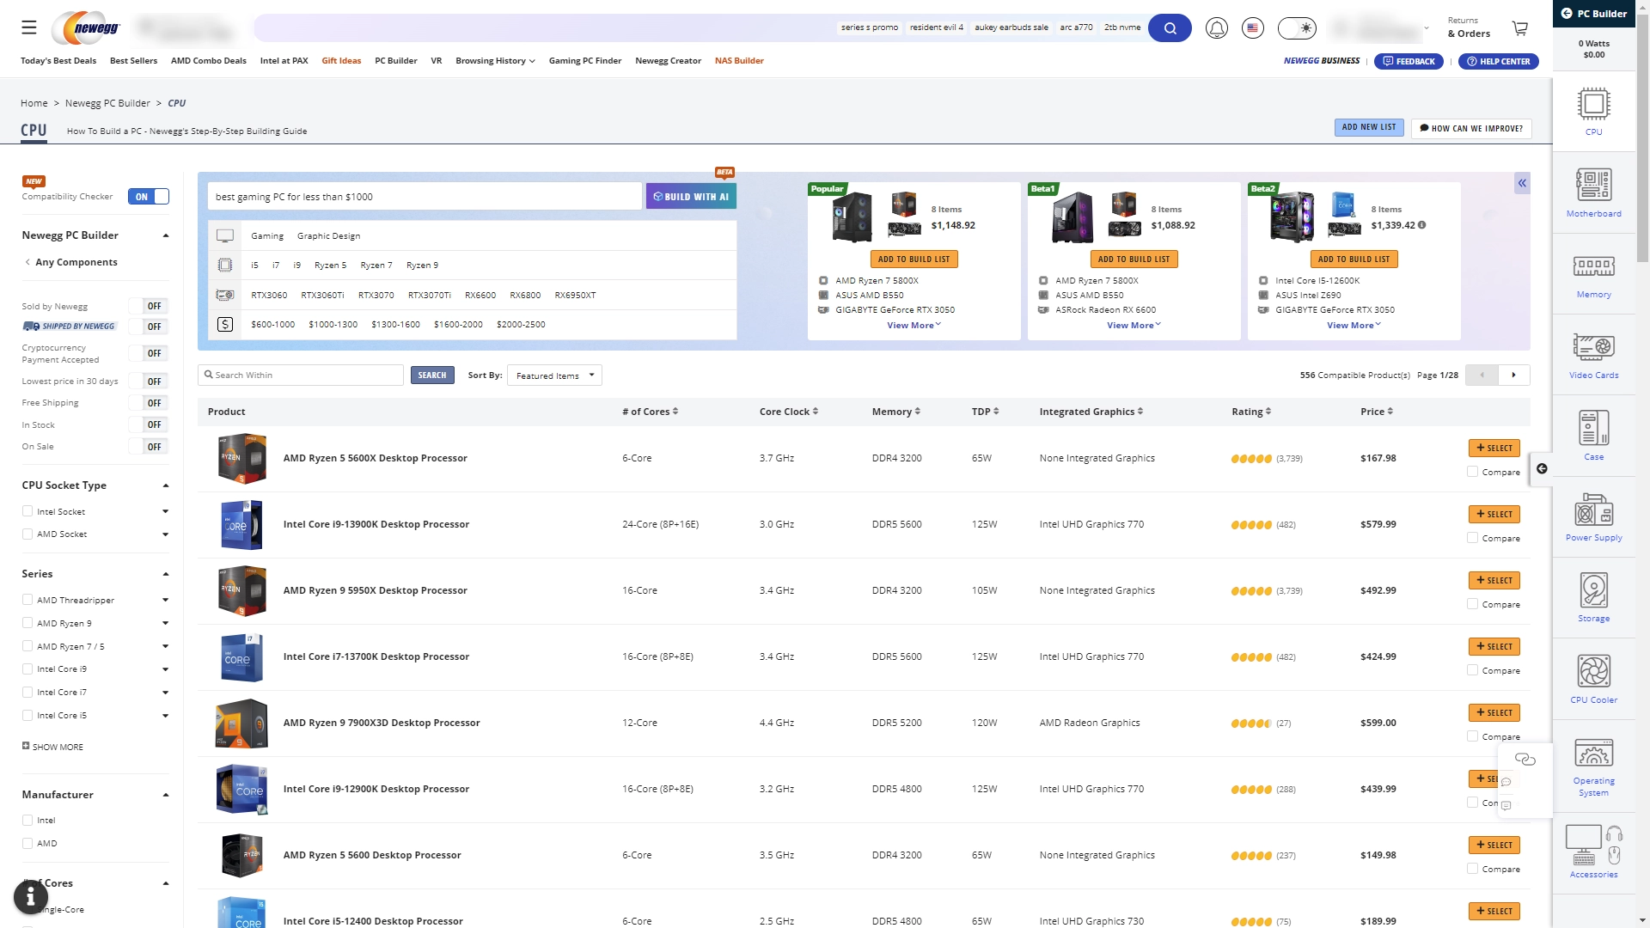Turn off the Compatibility Checker toggle
This screenshot has height=928, width=1650.
point(148,197)
